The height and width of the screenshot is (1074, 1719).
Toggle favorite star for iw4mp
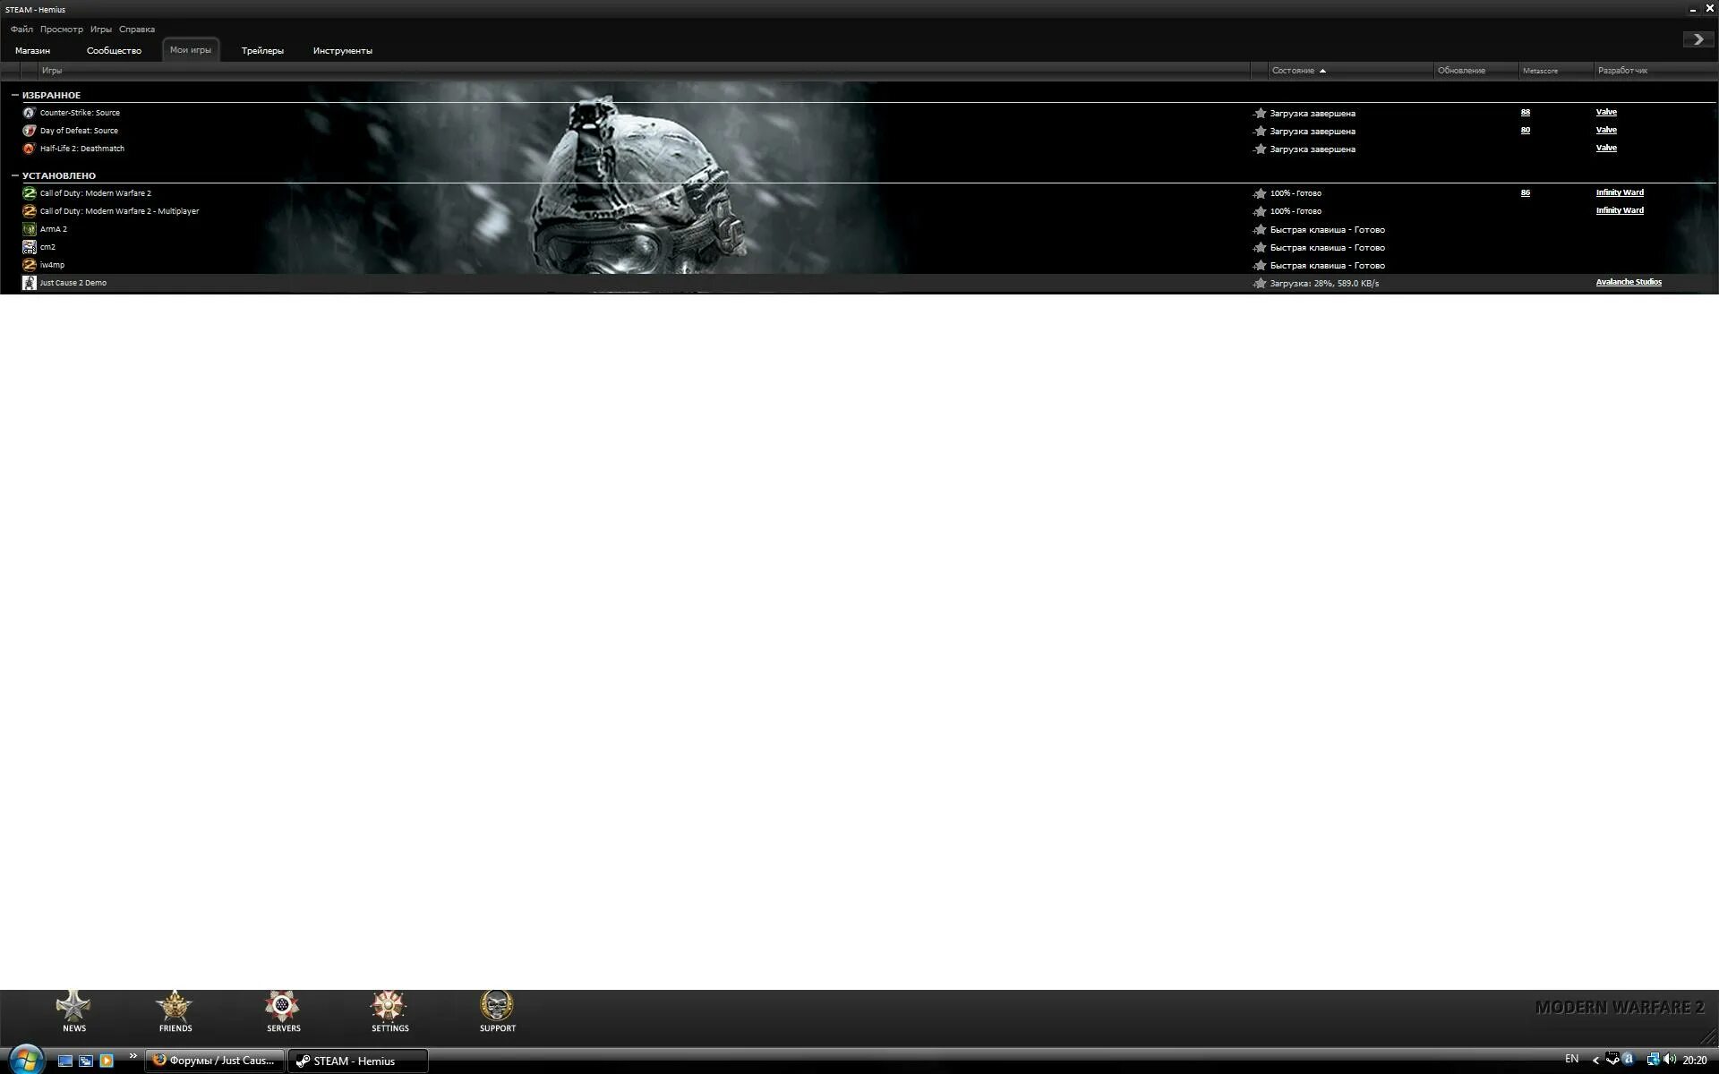(1260, 266)
